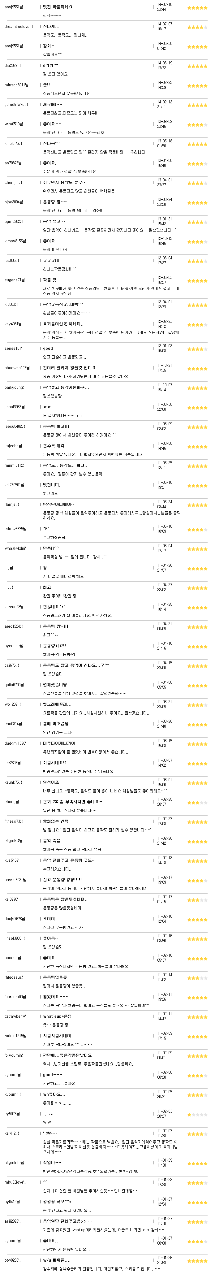Click the star rating on eugene71's review
This screenshot has height=1274, width=215.
coord(197,280)
